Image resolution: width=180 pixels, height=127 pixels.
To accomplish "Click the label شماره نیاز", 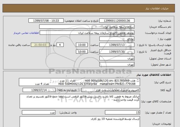I will pos(165,21).
